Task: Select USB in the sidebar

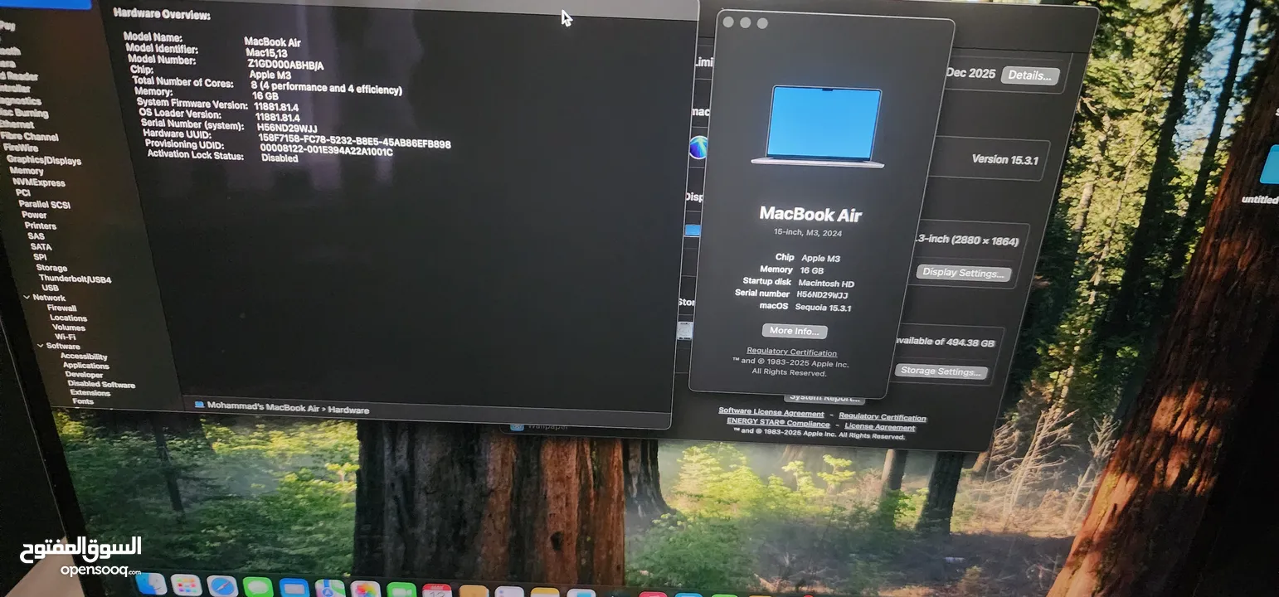Action: [50, 288]
